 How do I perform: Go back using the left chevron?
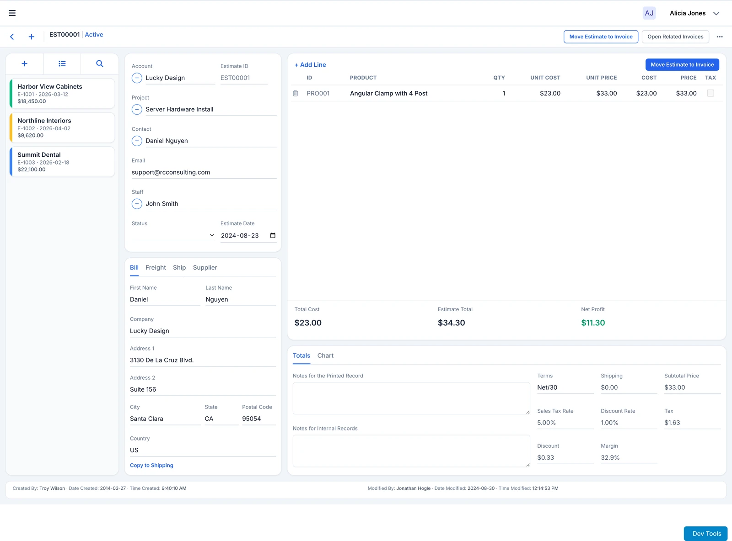click(12, 37)
